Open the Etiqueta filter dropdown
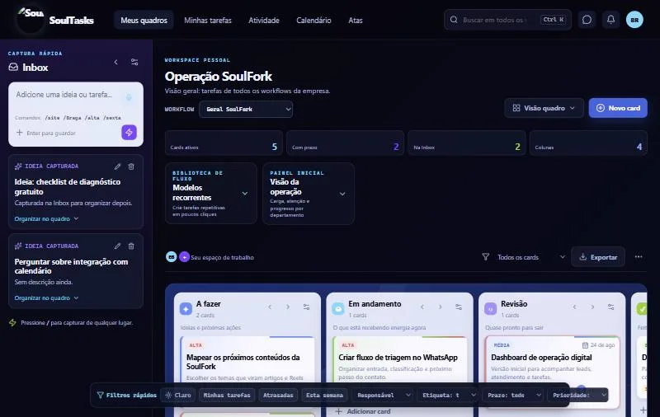Viewport: 660px width, 417px height. coord(449,395)
